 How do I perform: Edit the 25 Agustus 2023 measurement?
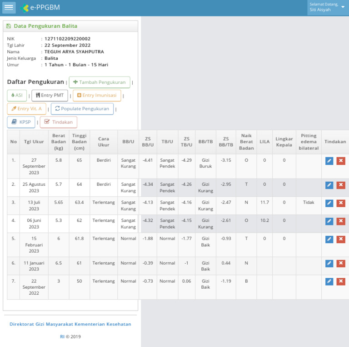coord(329,185)
